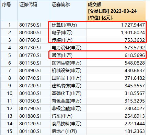This screenshot has height=135, width=150.
Task: Select security code 801180.SI
Action: 30,131
